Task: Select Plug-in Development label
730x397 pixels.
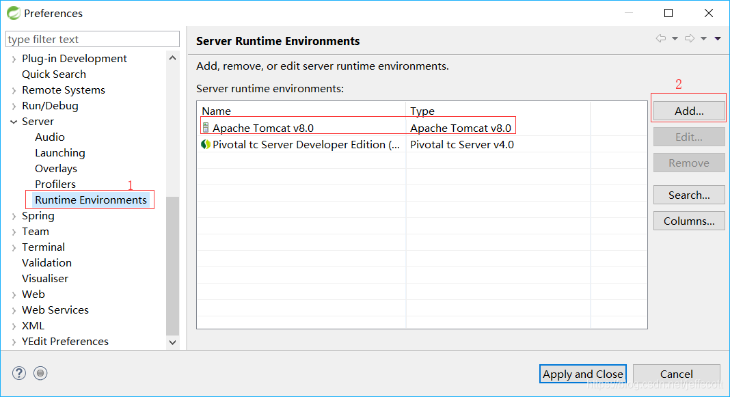Action: [x=75, y=59]
